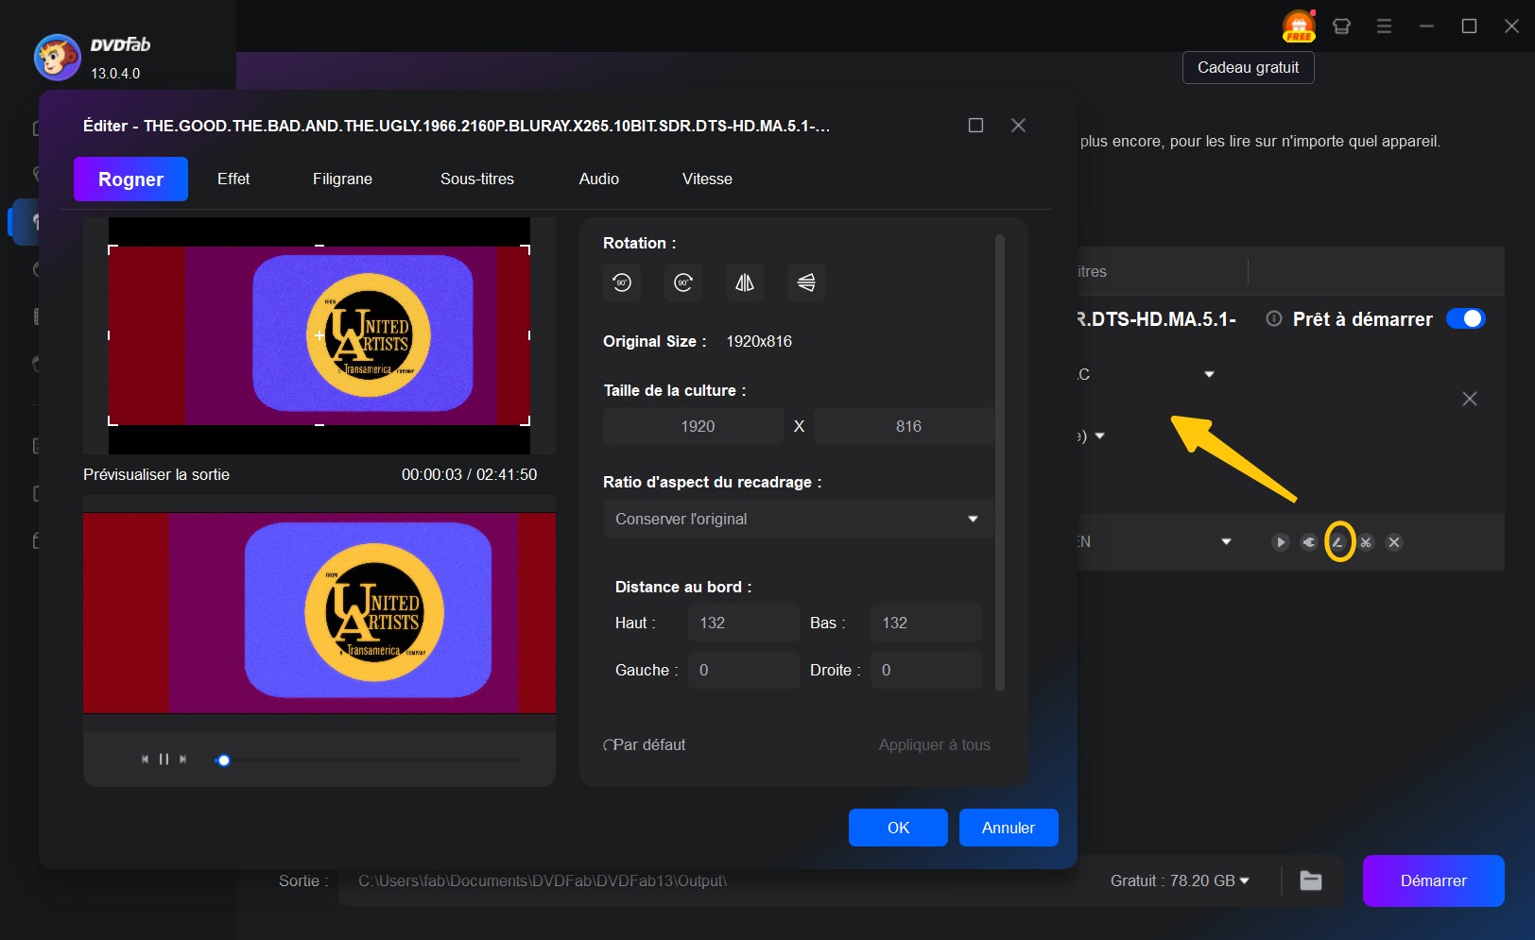
Task: Toggle the Prêt à démarrer switch
Action: 1466,319
